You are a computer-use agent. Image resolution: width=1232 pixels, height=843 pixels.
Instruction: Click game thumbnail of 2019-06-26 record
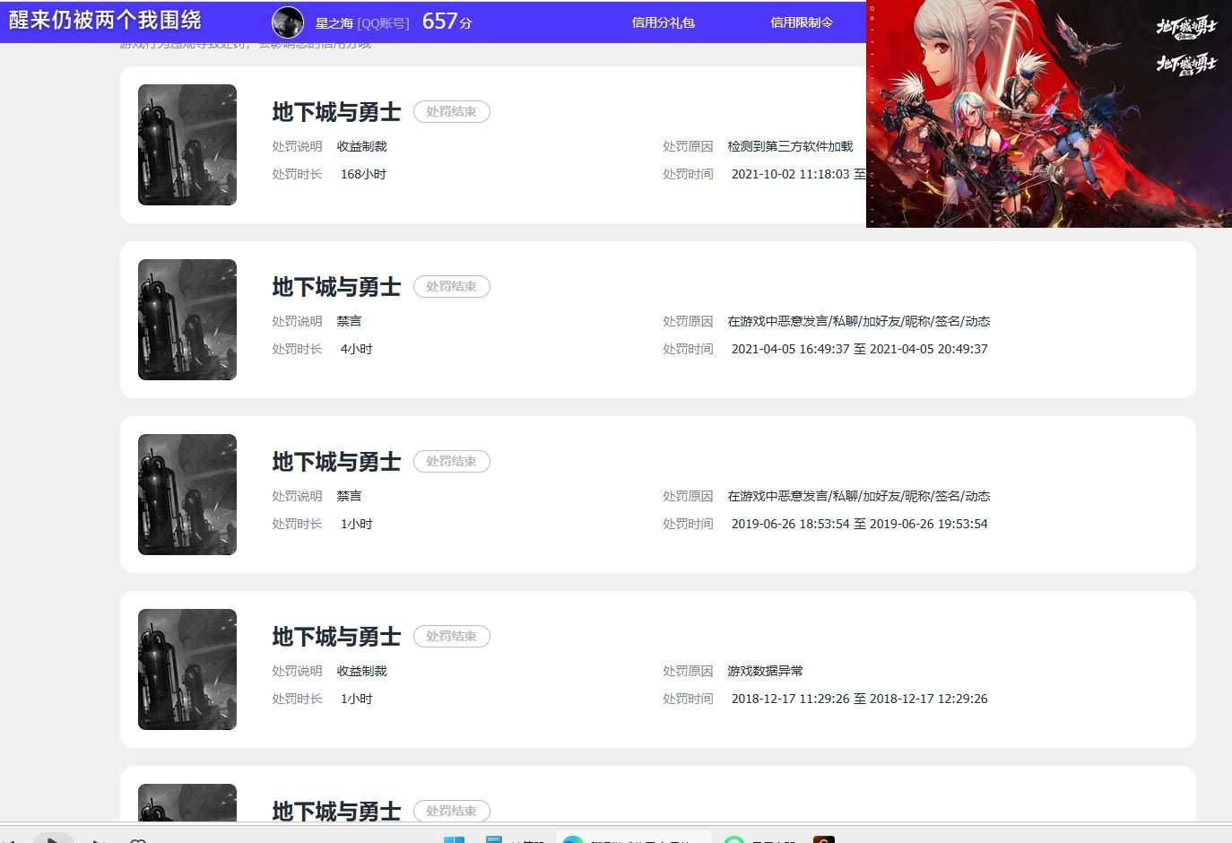187,494
